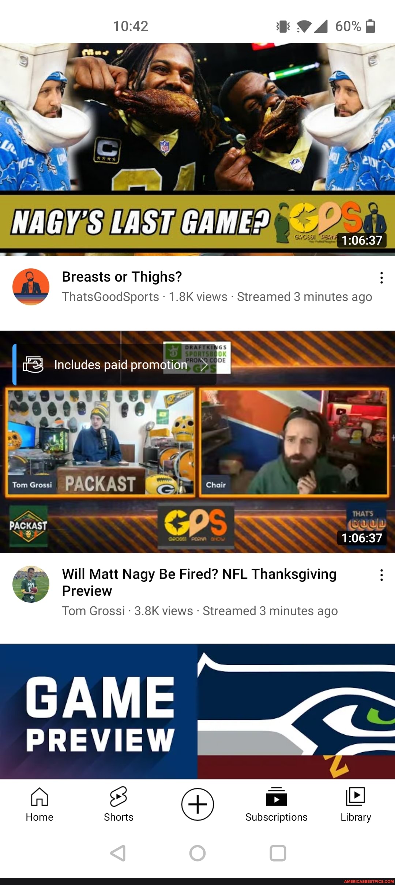Open the Breasts or Thighs? video title
The image size is (395, 885).
click(x=122, y=277)
